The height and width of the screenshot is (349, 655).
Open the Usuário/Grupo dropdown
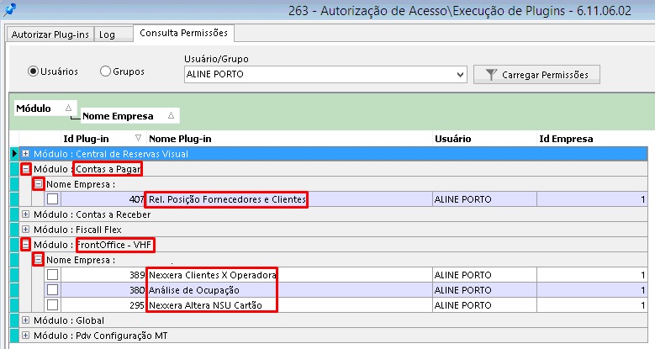pyautogui.click(x=460, y=75)
